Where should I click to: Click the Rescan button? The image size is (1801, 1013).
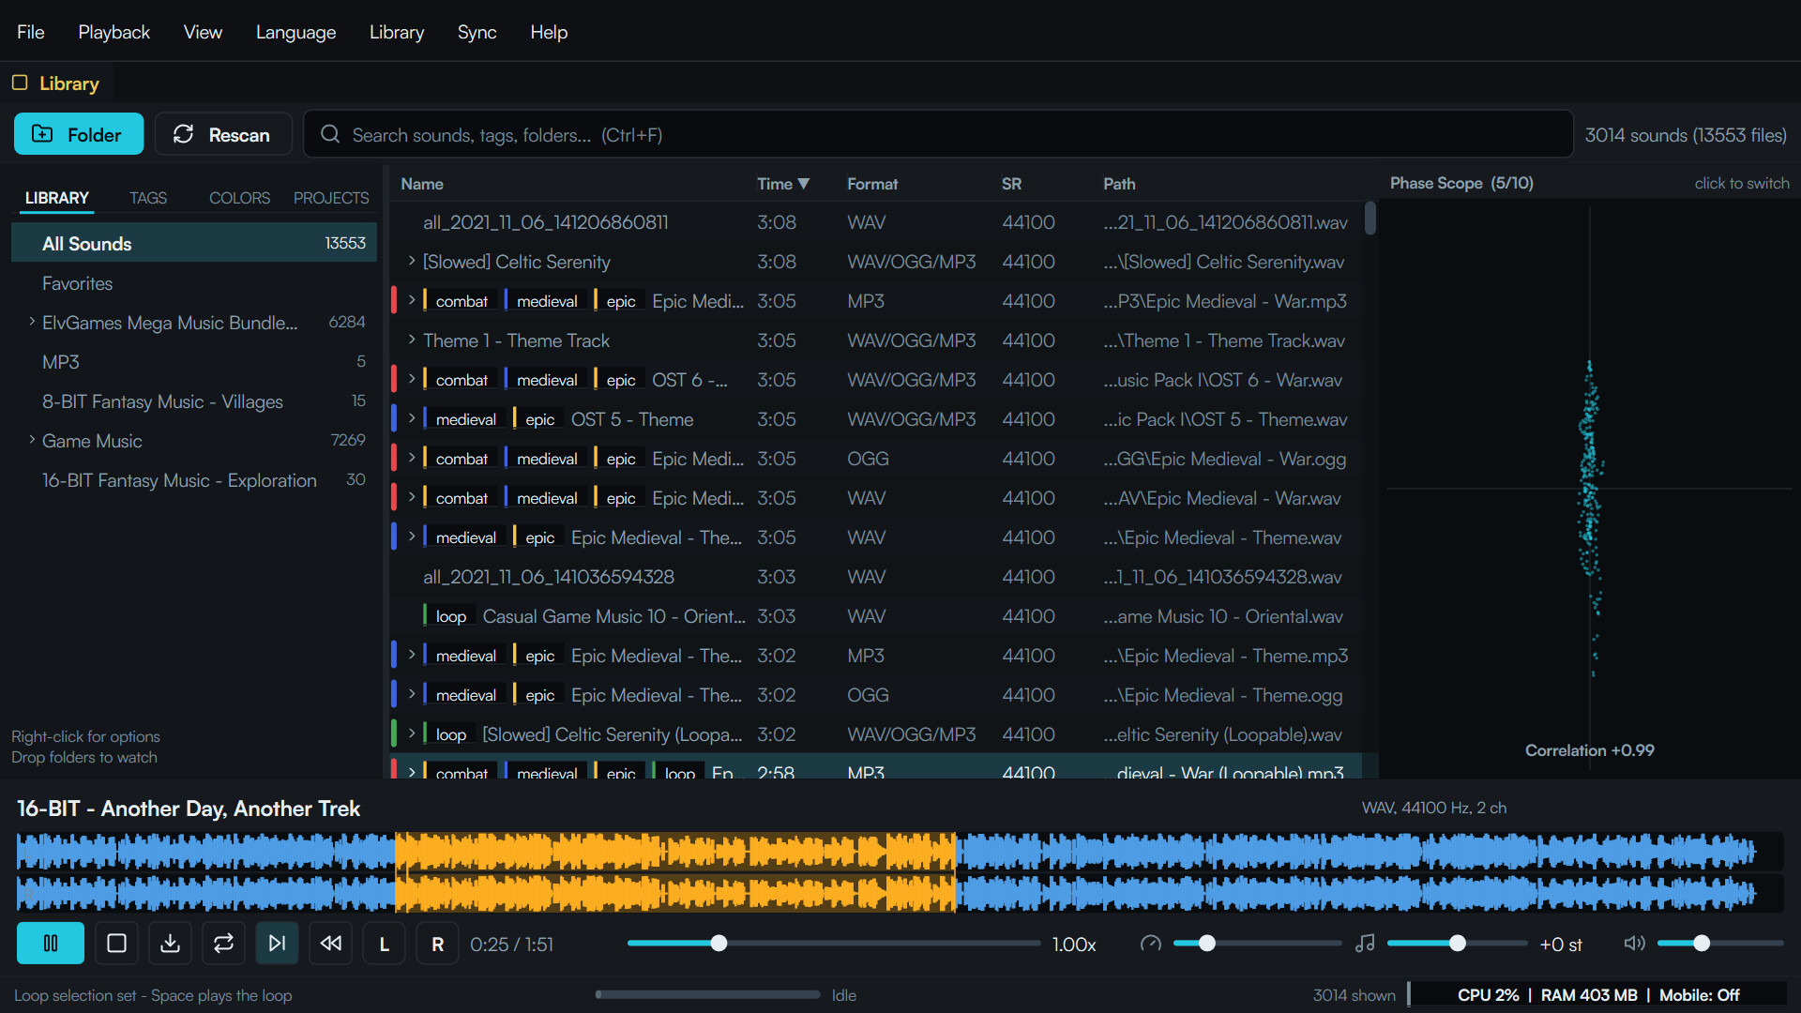tap(223, 134)
